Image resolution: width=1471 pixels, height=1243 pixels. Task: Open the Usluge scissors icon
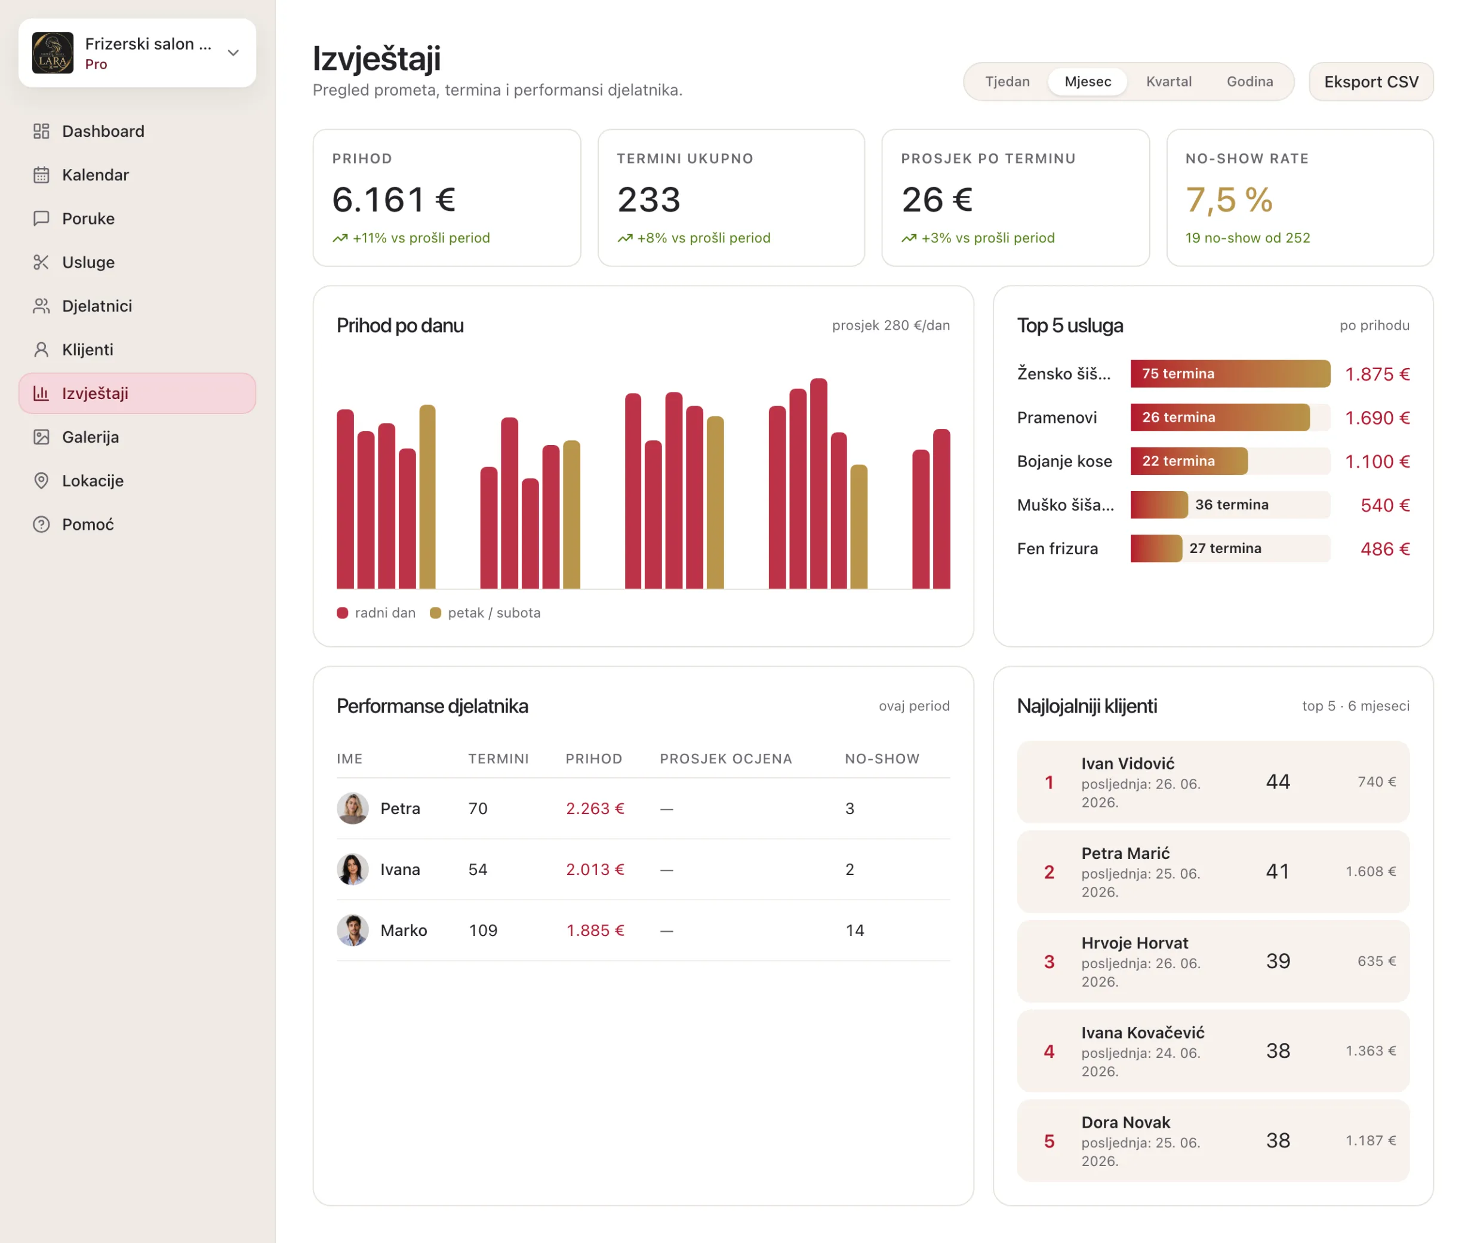(42, 262)
